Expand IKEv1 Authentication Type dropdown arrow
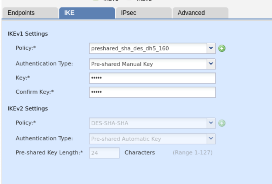The image size is (272, 184). point(211,64)
